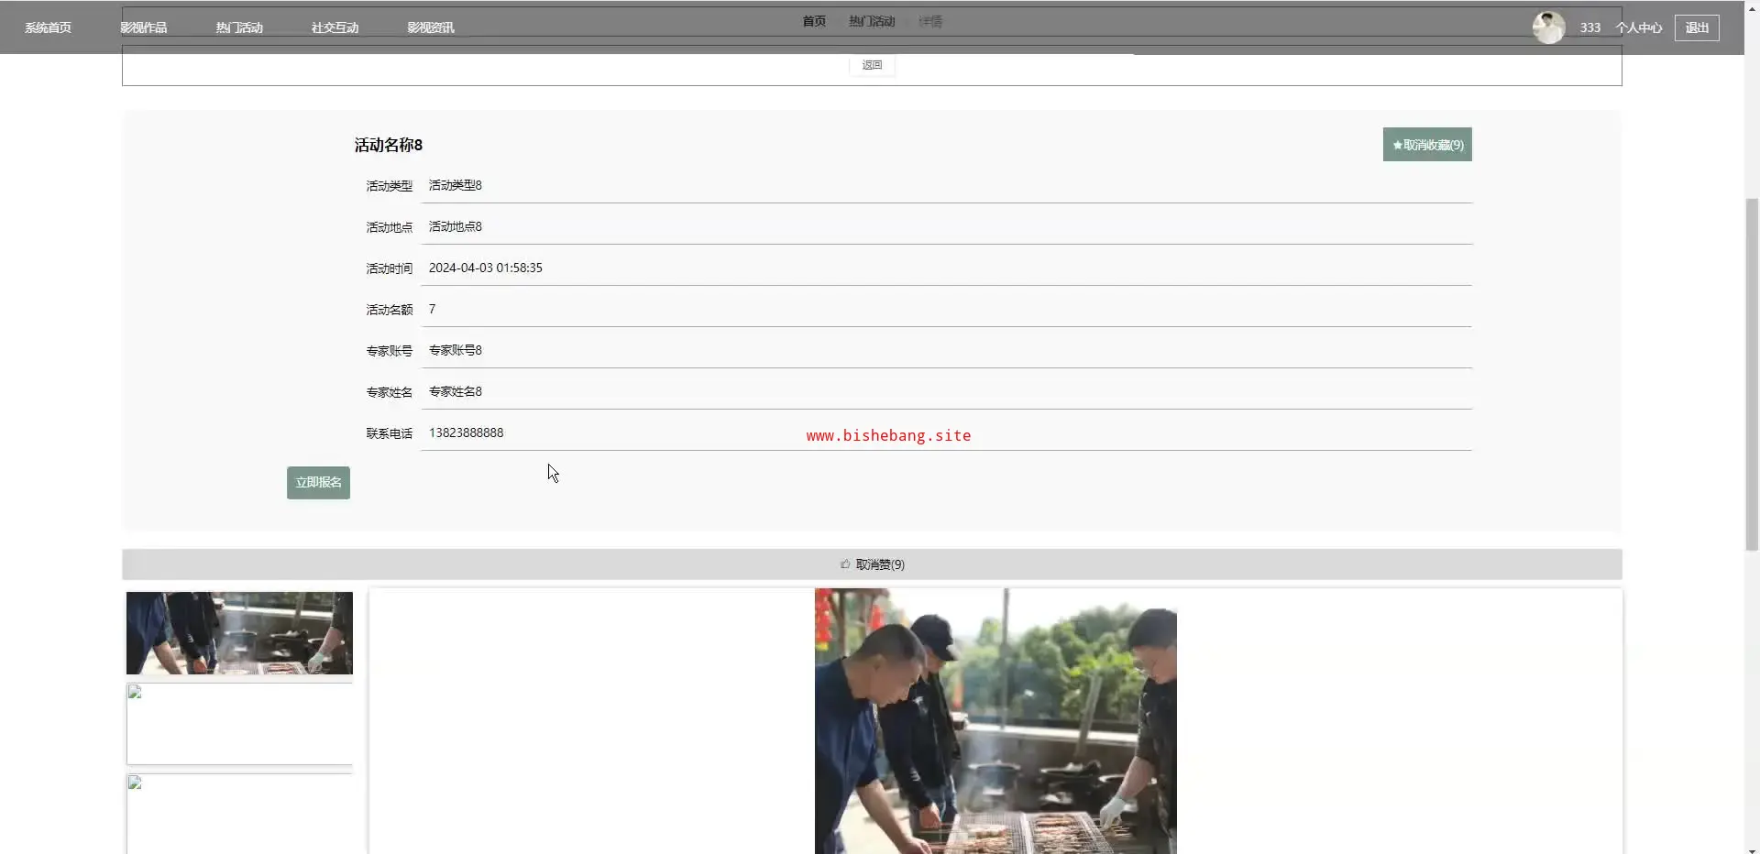This screenshot has height=854, width=1760.
Task: Click the 联系电话 field label
Action: (390, 433)
